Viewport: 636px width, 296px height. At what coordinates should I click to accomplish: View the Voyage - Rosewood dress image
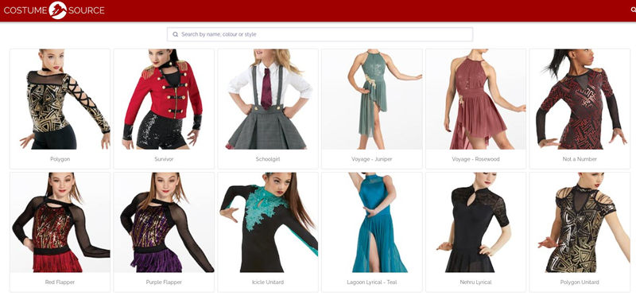(475, 99)
